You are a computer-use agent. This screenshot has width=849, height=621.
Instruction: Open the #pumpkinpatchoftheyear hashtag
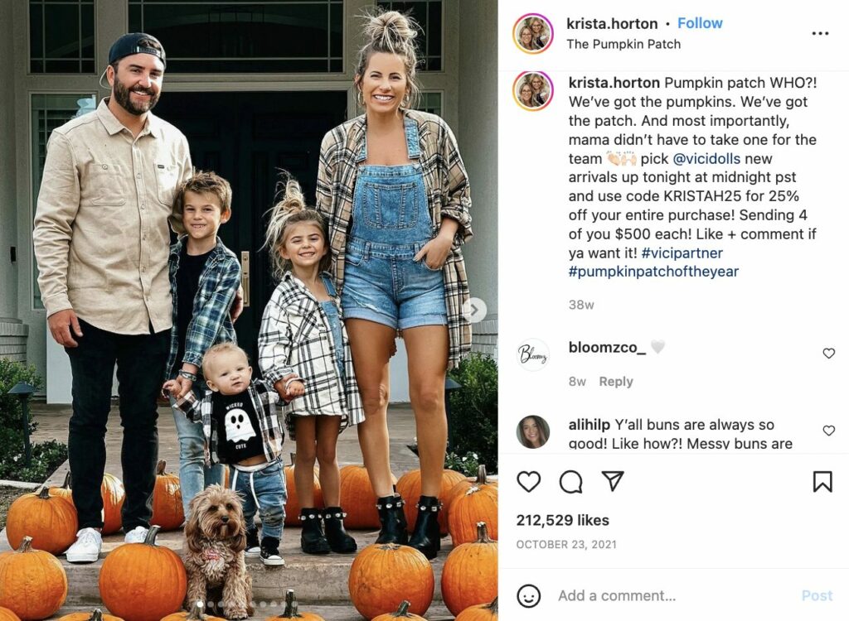coord(653,272)
